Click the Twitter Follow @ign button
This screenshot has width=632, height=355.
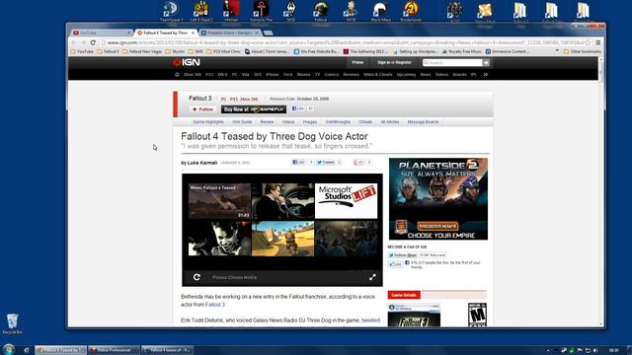[x=402, y=255]
